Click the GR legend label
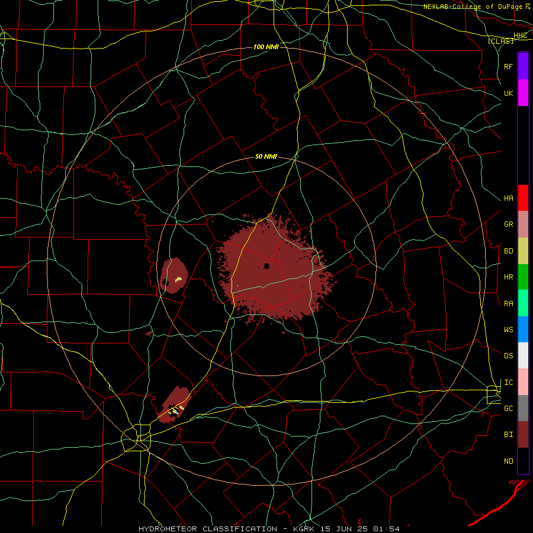The height and width of the screenshot is (533, 533). [509, 224]
